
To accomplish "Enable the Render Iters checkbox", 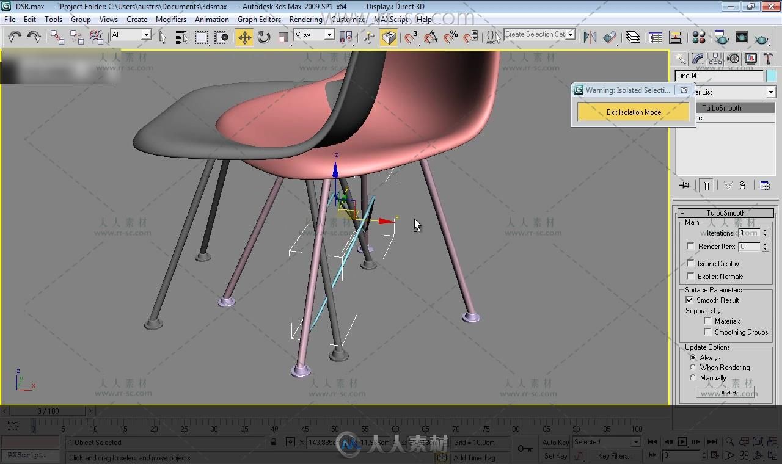I will 690,247.
